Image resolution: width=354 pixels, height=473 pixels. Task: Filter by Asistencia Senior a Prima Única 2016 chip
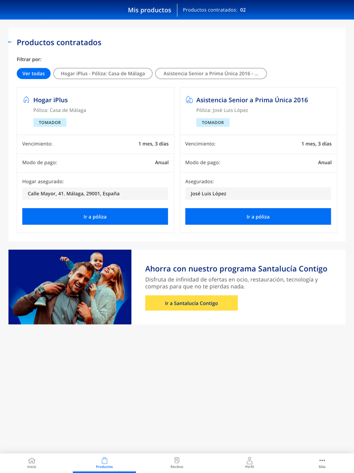pyautogui.click(x=211, y=73)
